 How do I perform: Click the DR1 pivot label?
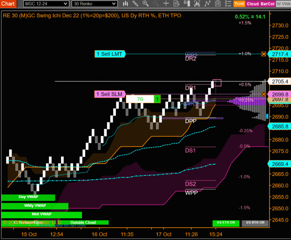tap(190, 88)
